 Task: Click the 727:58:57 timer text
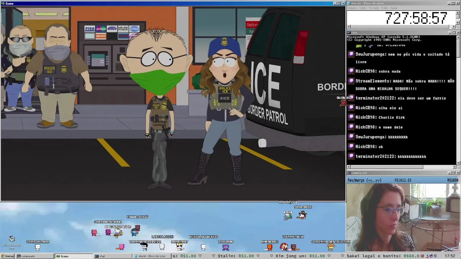pos(416,18)
